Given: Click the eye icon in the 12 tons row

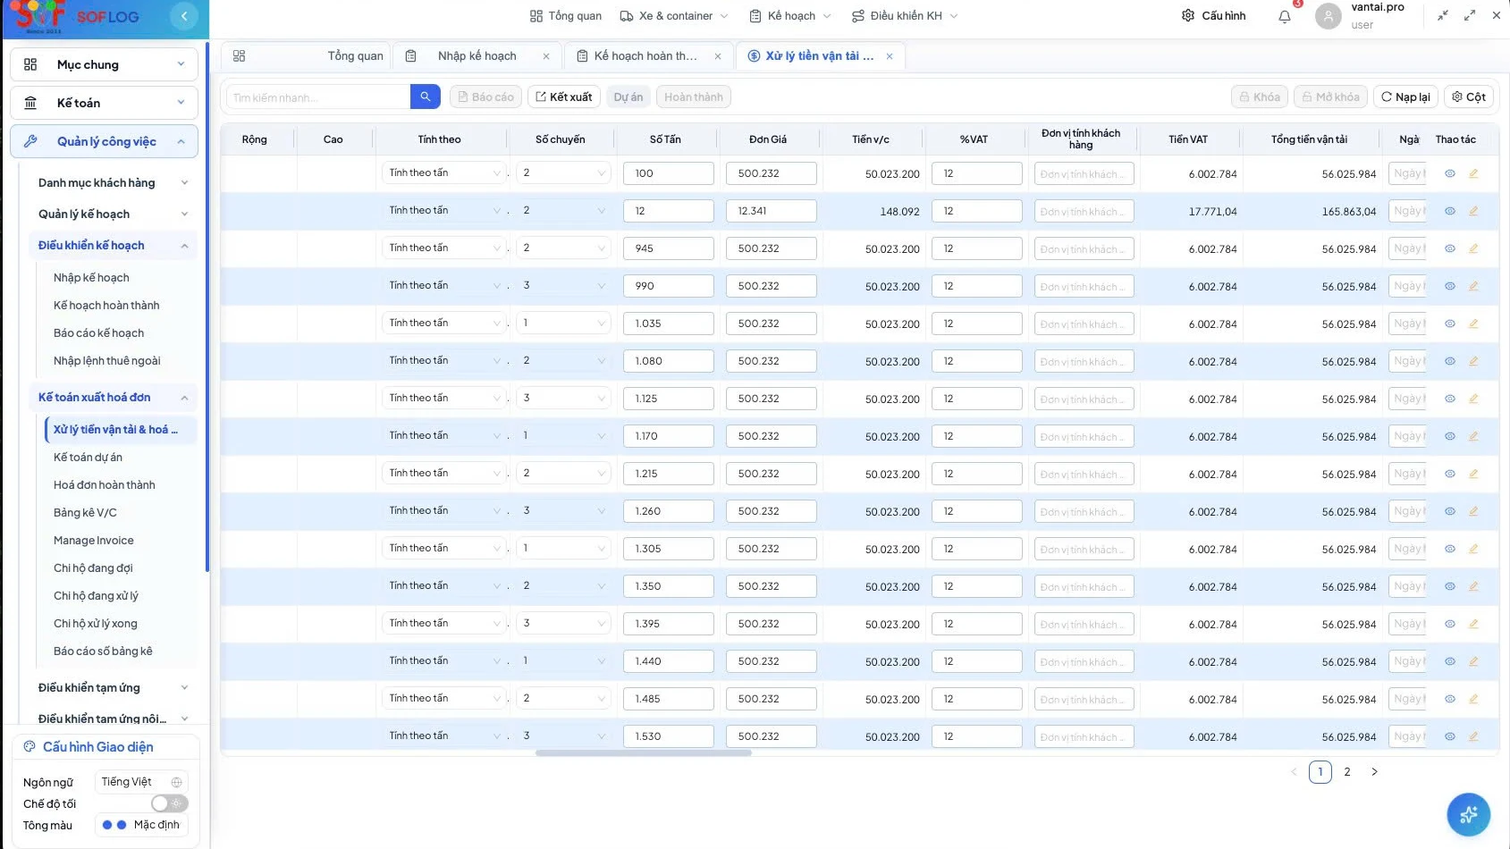Looking at the screenshot, I should [1450, 211].
